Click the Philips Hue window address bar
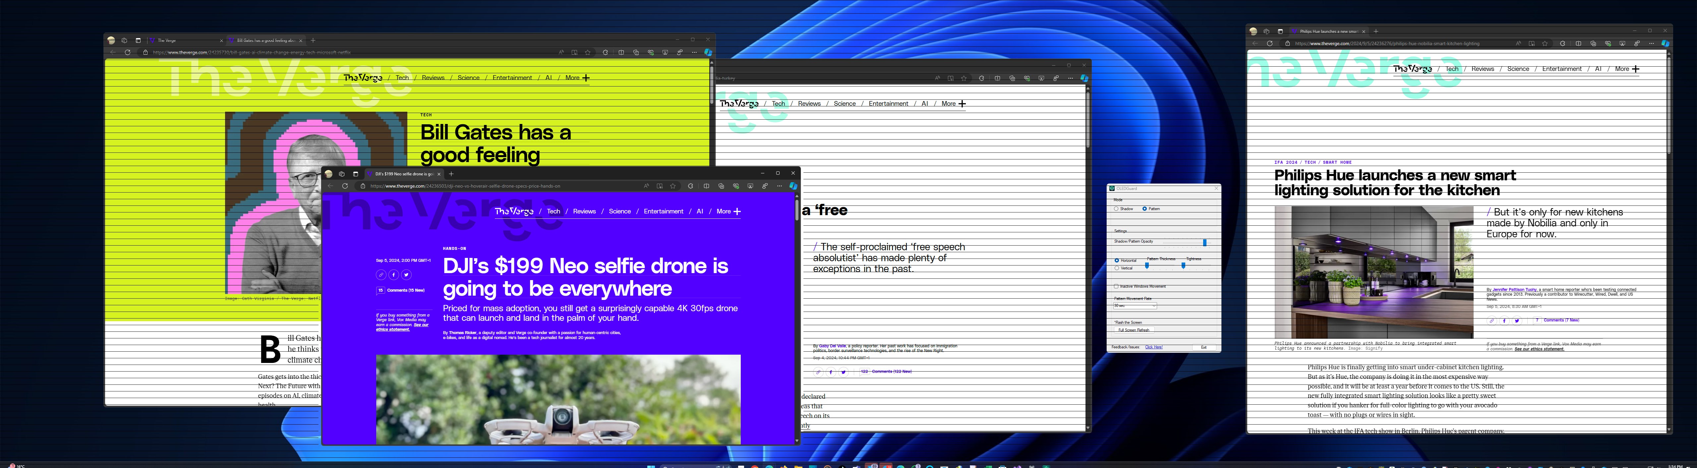Viewport: 1697px width, 468px height. pos(1397,43)
